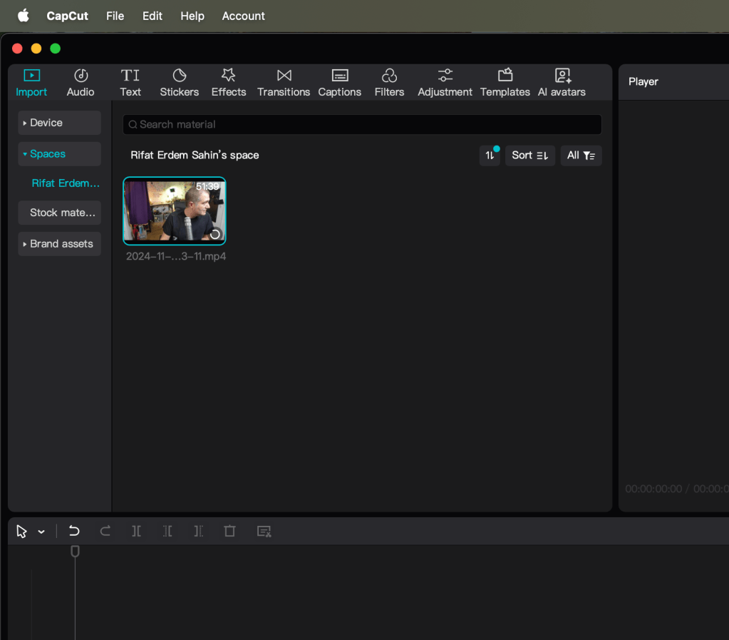Screen dimensions: 729x640
Task: Click the Player panel title
Action: [643, 82]
